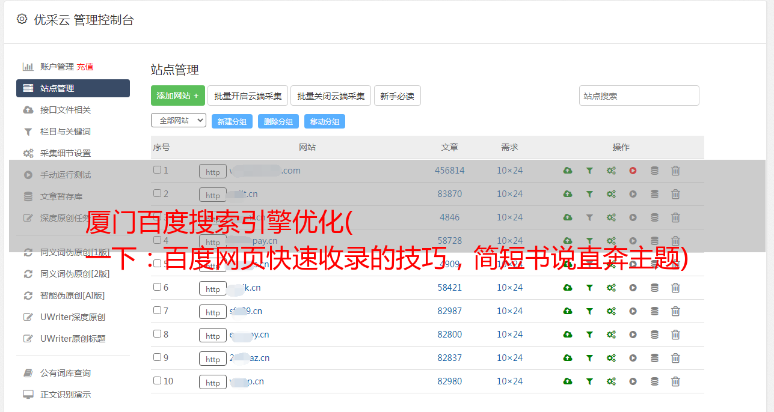Image resolution: width=774 pixels, height=412 pixels.
Task: Open database stack icon in row 8
Action: [x=654, y=335]
